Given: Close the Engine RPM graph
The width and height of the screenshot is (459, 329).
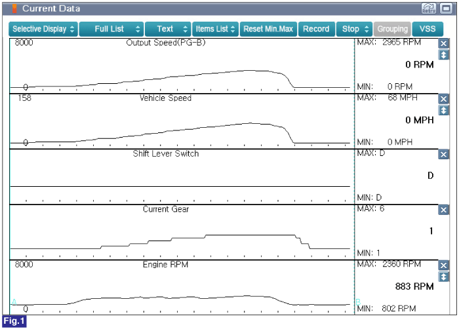Looking at the screenshot, I should click(443, 265).
